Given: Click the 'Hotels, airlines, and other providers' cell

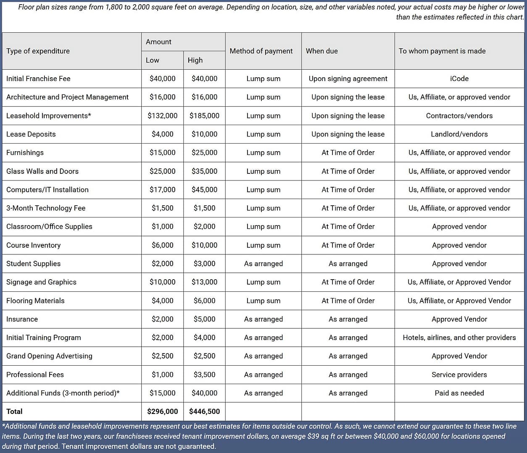Looking at the screenshot, I should click(x=459, y=338).
